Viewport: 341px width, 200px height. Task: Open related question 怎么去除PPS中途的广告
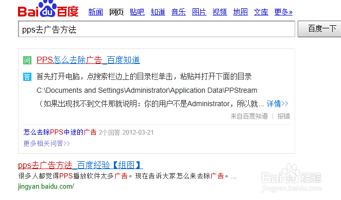pos(60,132)
